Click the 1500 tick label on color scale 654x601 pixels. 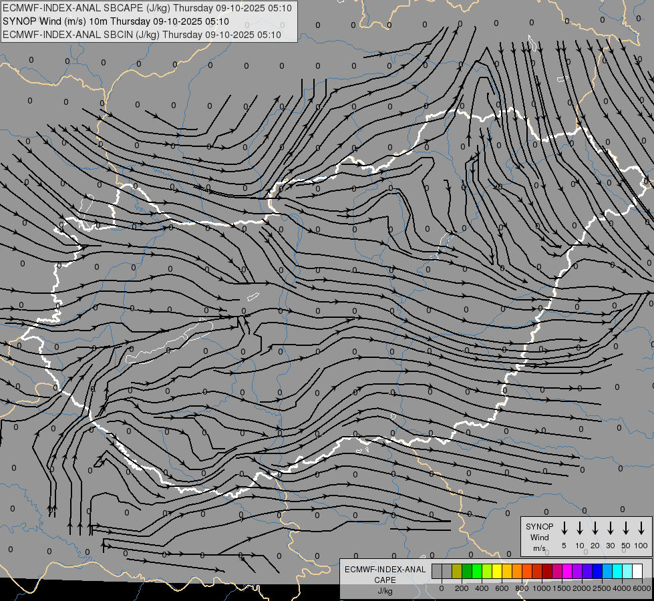click(561, 588)
